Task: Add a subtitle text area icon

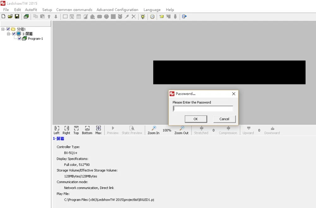Action: [x=72, y=16]
